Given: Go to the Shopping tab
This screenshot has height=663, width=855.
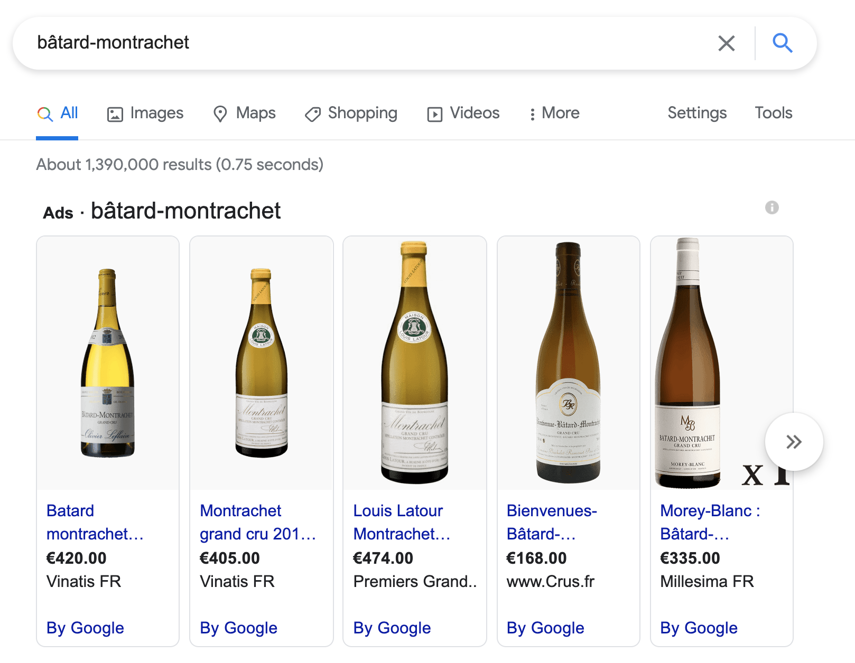Looking at the screenshot, I should pyautogui.click(x=351, y=113).
